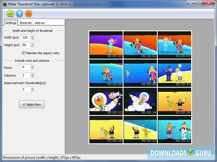The image size is (217, 162).
Task: Increase Height value with up arrow
Action: click(x=33, y=44)
